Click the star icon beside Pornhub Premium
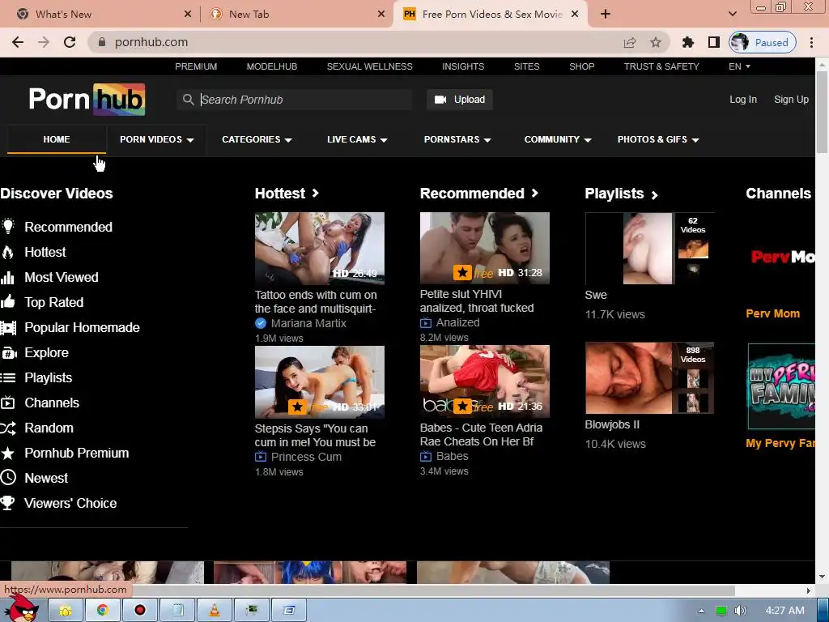Image resolution: width=829 pixels, height=622 pixels. (x=8, y=454)
